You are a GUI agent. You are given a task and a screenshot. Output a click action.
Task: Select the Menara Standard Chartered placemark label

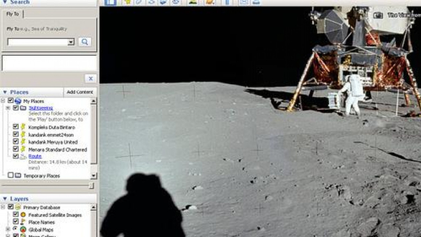[x=58, y=150]
